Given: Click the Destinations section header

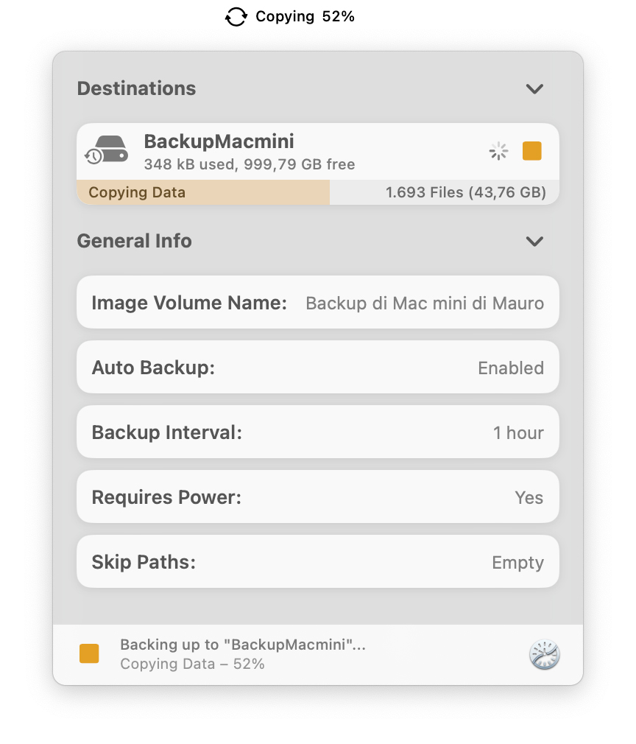Looking at the screenshot, I should [x=136, y=88].
